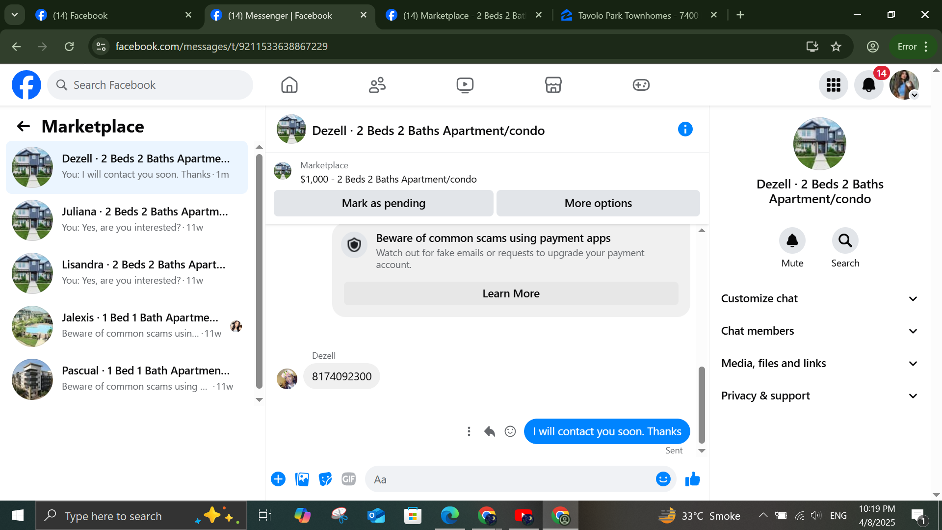This screenshot has width=942, height=530.
Task: Switch to Tavolo Park Townhomes tab
Action: (637, 15)
